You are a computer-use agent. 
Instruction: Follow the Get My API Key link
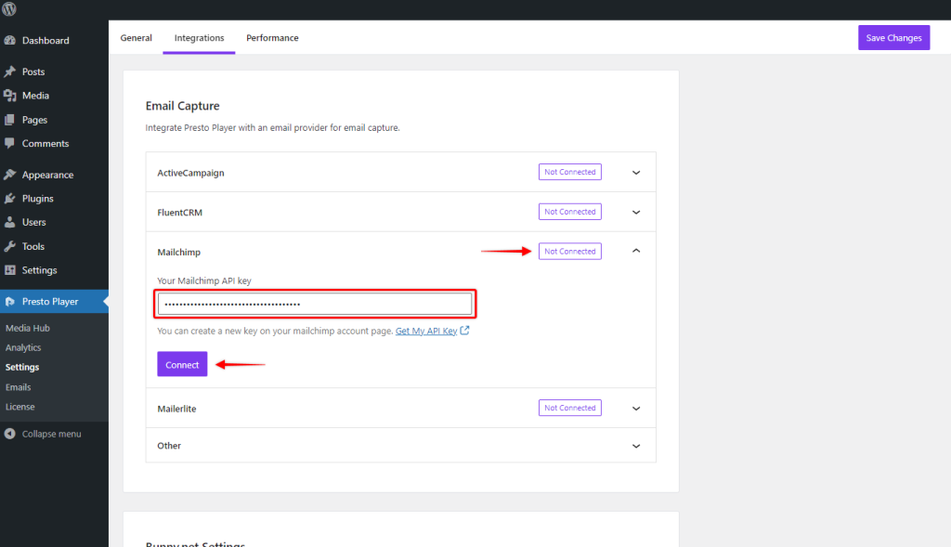[427, 330]
